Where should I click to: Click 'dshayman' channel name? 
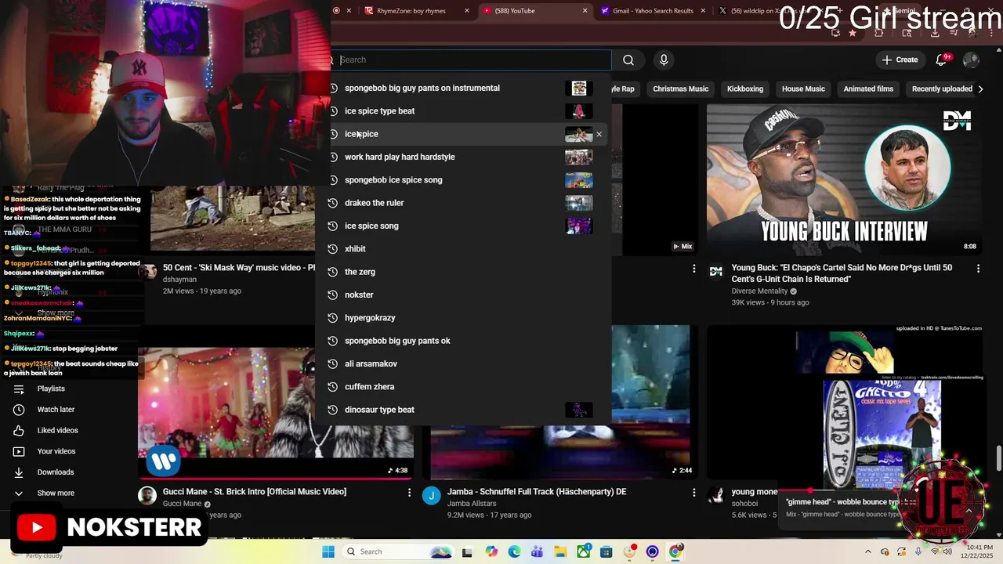(179, 280)
